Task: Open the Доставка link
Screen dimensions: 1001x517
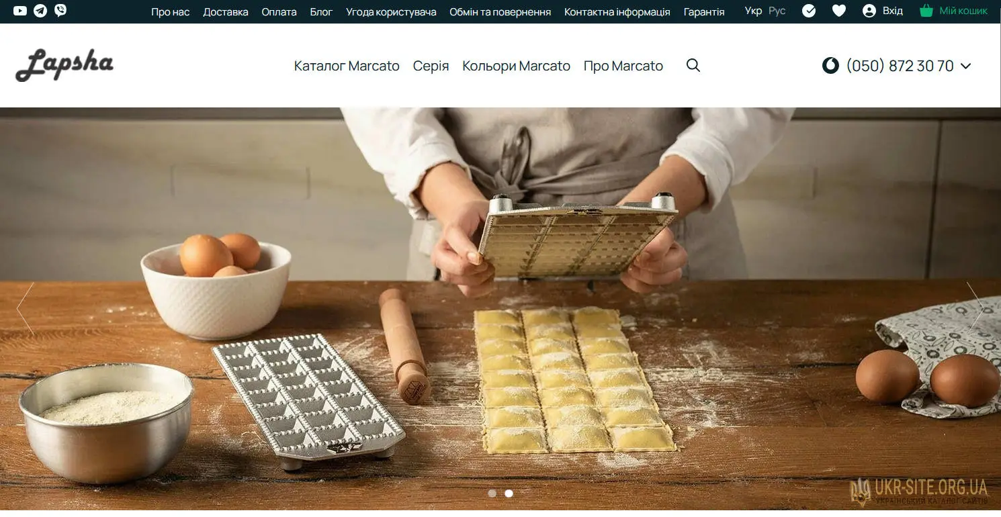Action: pyautogui.click(x=226, y=11)
